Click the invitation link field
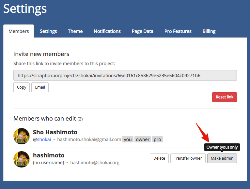Viewport: 250px width, 189px height. pos(125,75)
